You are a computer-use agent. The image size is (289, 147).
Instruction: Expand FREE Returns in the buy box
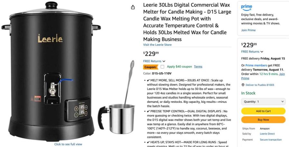pyautogui.click(x=252, y=51)
